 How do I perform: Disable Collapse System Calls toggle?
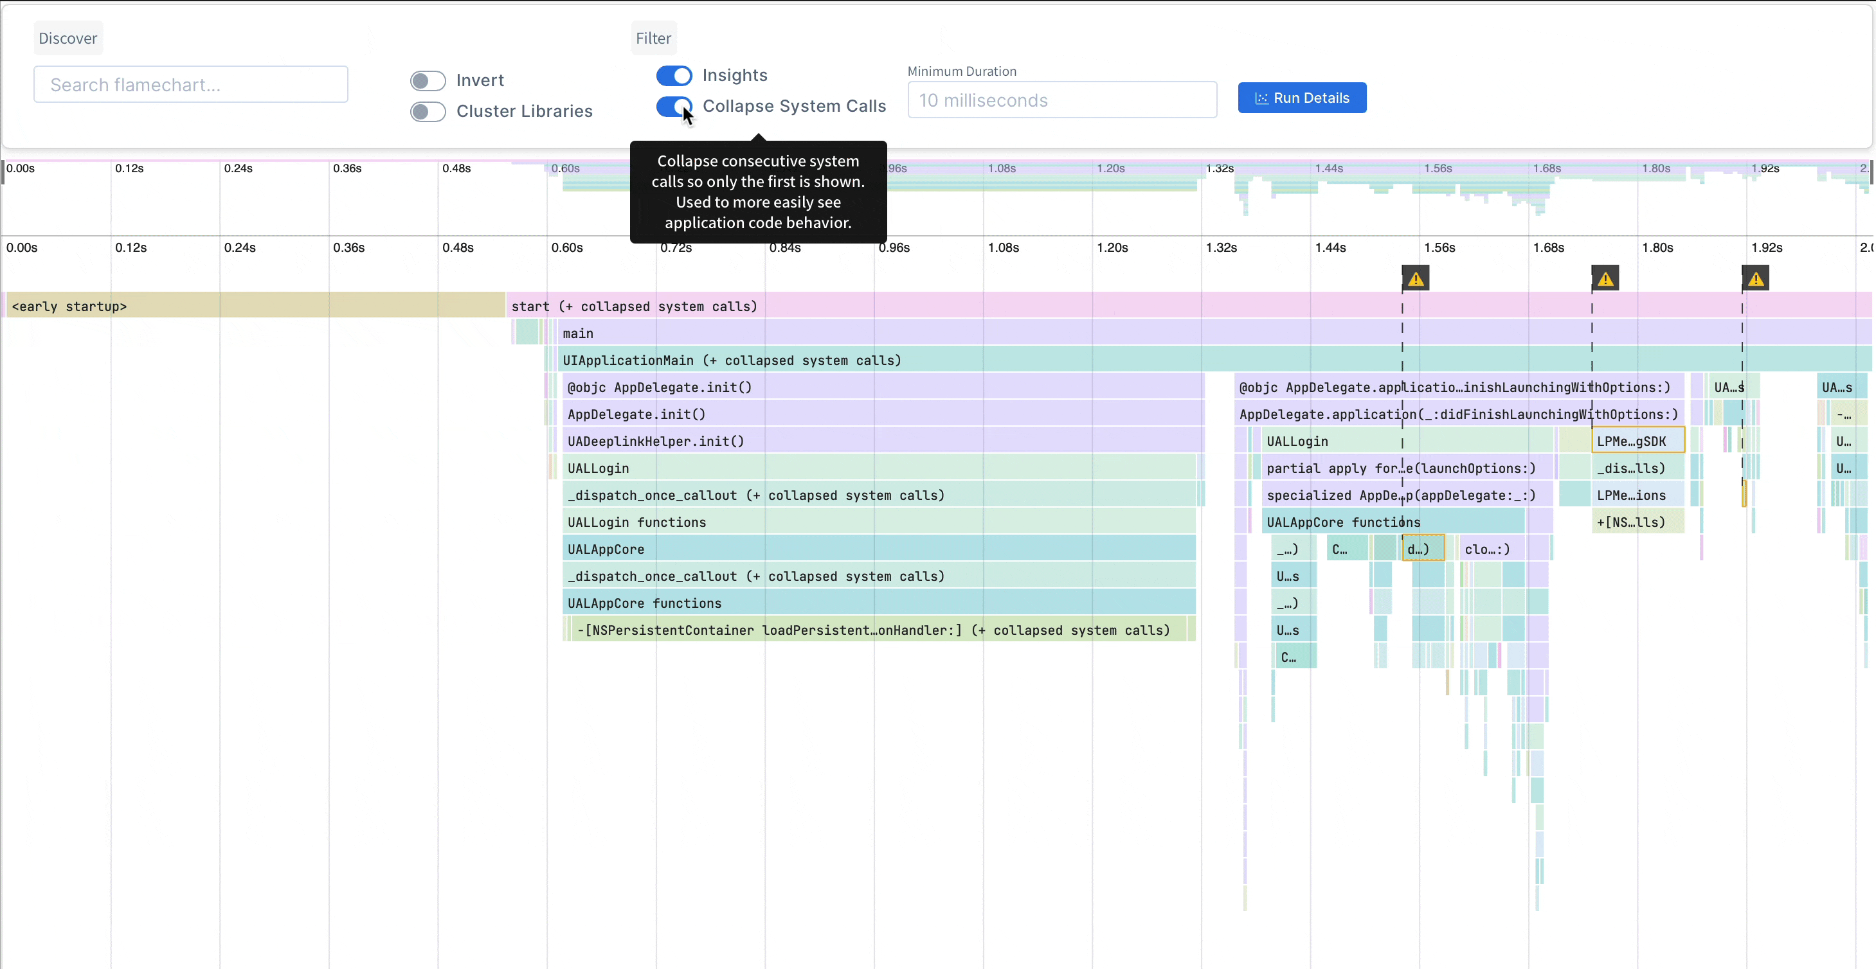coord(674,106)
